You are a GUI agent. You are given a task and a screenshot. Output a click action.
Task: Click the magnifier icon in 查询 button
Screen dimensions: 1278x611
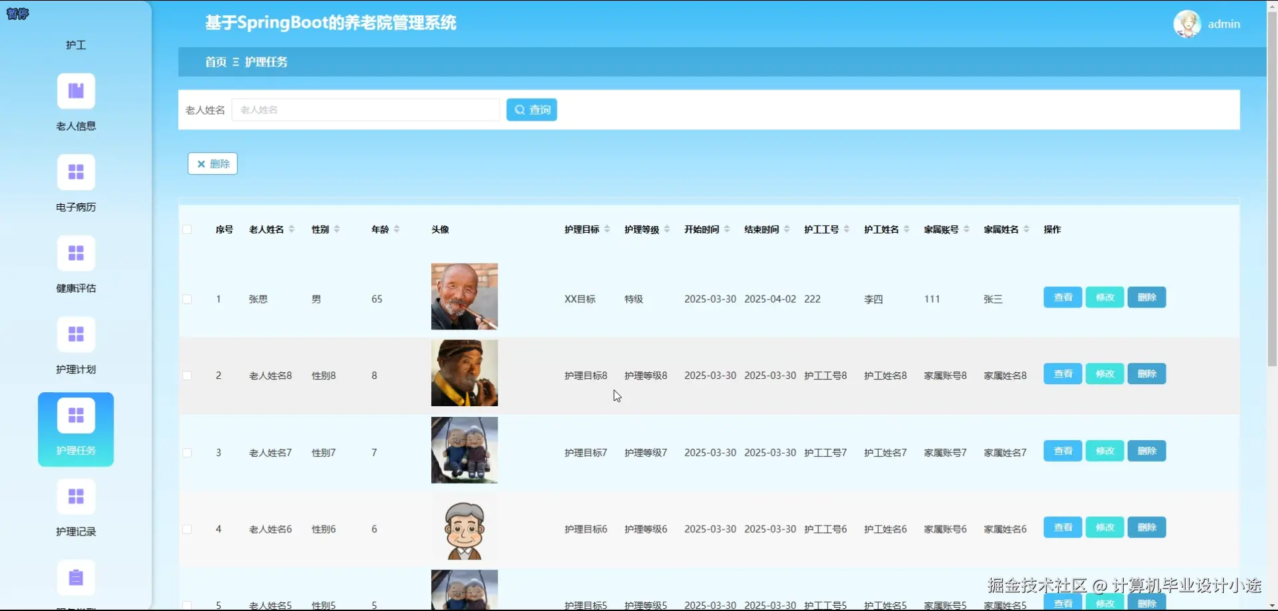click(x=519, y=109)
